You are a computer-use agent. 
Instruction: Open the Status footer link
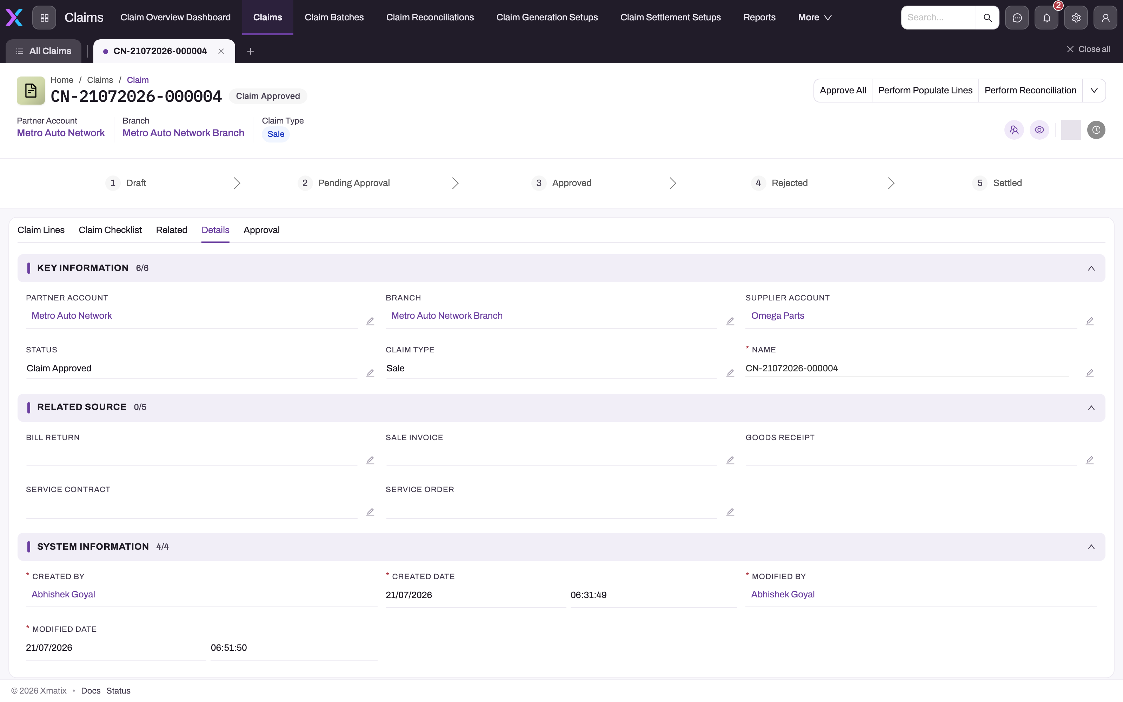(x=118, y=691)
